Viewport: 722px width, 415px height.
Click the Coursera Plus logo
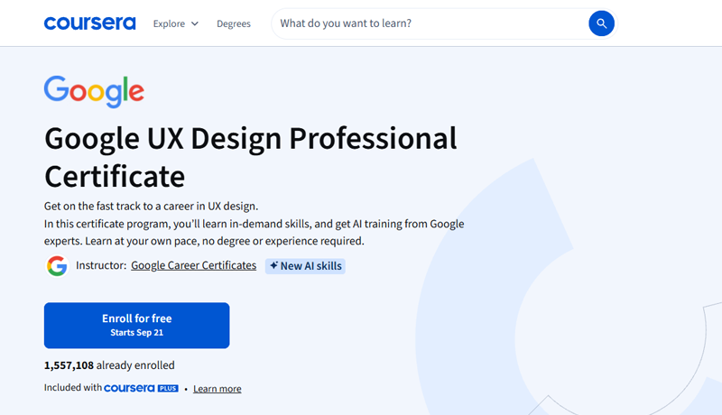click(x=141, y=388)
